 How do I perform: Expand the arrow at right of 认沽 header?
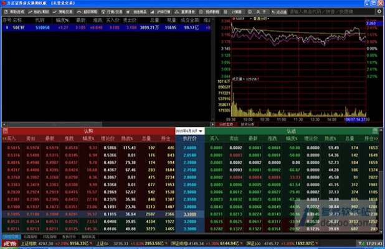click(379, 131)
